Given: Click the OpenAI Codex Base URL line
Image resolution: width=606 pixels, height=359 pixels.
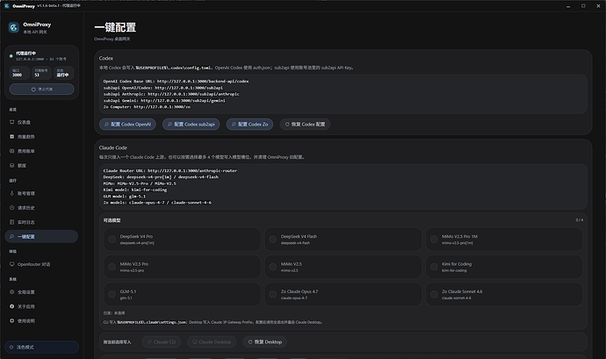Looking at the screenshot, I should click(x=176, y=81).
